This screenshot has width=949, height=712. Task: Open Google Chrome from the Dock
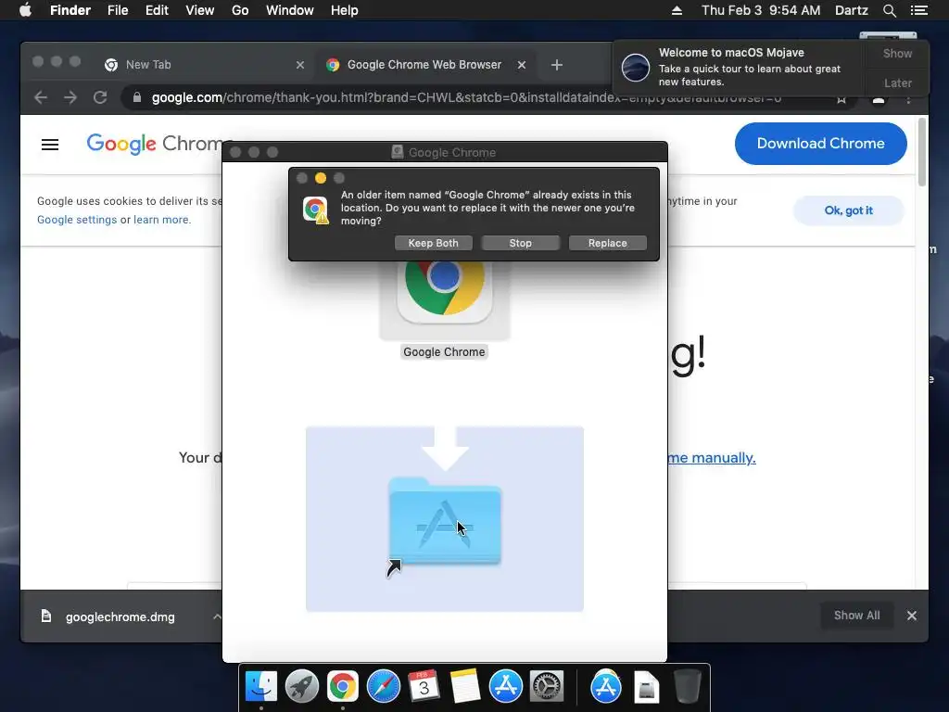click(343, 687)
